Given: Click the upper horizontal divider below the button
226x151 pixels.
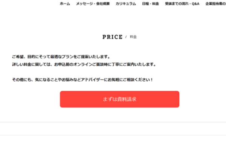Looking at the screenshot, I should pyautogui.click(x=113, y=122).
